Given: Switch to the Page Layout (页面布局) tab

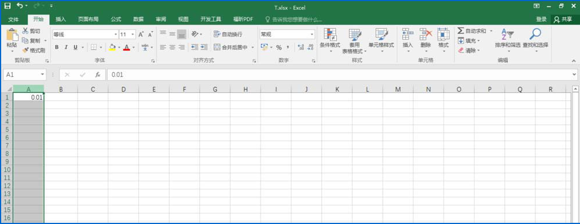Looking at the screenshot, I should coord(88,20).
